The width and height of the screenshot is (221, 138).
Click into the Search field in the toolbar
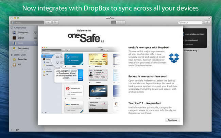[x=190, y=22]
